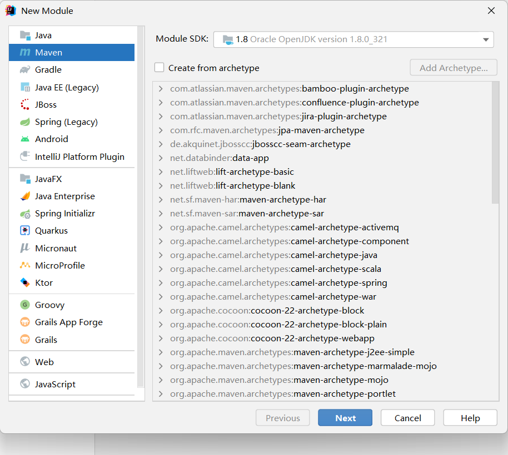Click the Maven 'm' icon
The width and height of the screenshot is (508, 455).
pyautogui.click(x=25, y=52)
